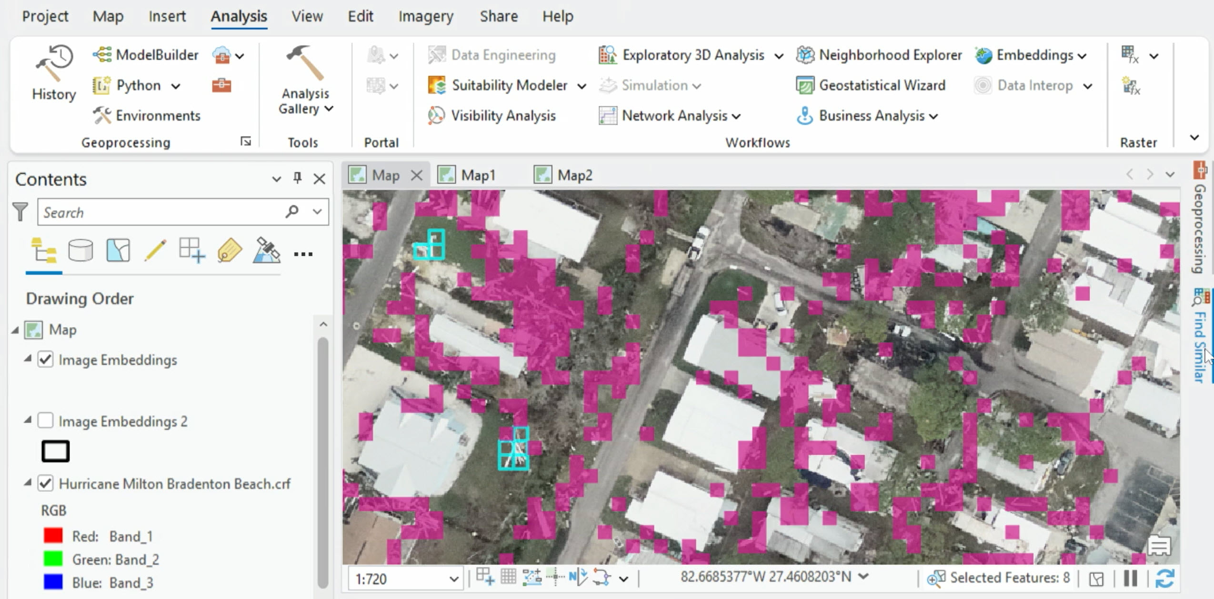Image resolution: width=1214 pixels, height=599 pixels.
Task: Switch to the Map1 tab
Action: (x=478, y=175)
